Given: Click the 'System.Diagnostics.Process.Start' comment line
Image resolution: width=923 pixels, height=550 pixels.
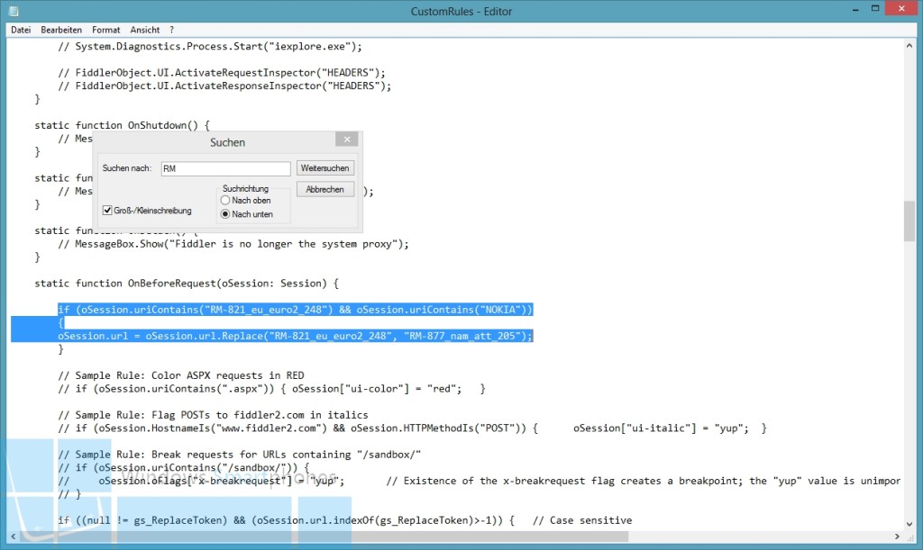Looking at the screenshot, I should 210,47.
